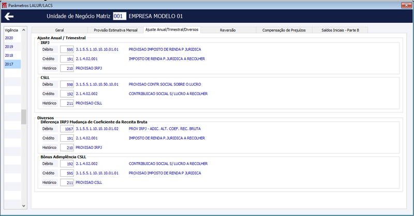The height and width of the screenshot is (216, 414).
Task: Click PROVISAO CONTR SOCIAL SOBRE O LUCRO
Action: click(x=165, y=84)
